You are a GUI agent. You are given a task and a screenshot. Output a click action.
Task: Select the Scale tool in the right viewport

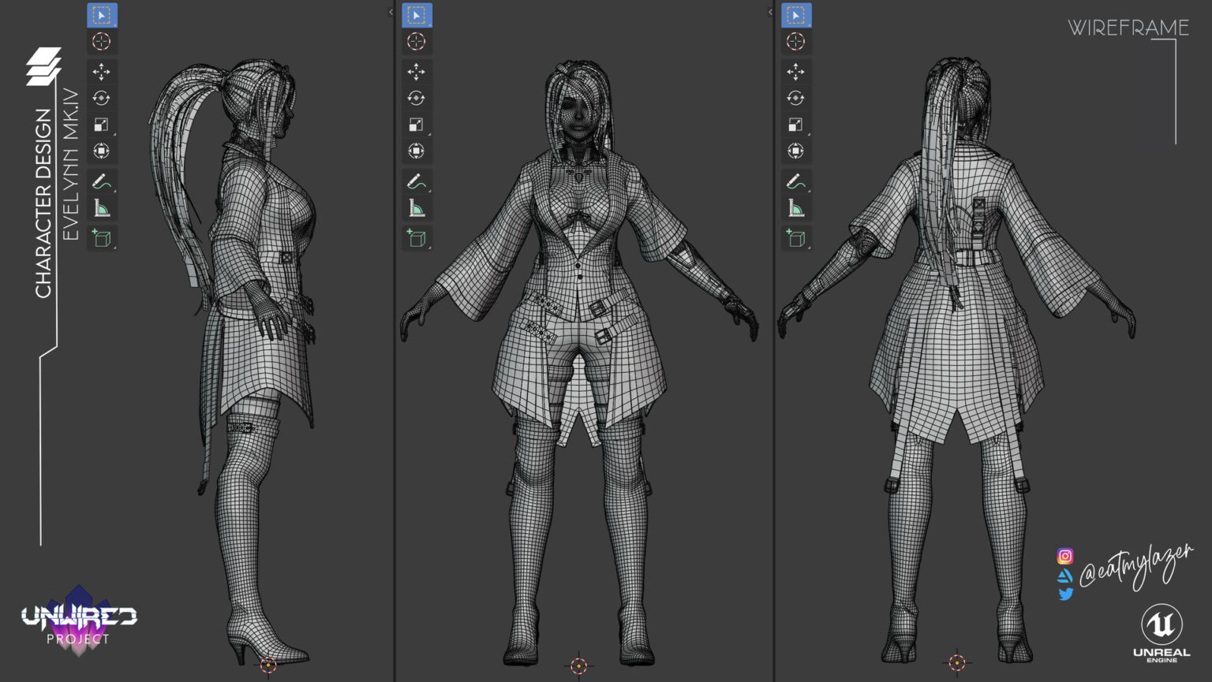click(x=796, y=123)
